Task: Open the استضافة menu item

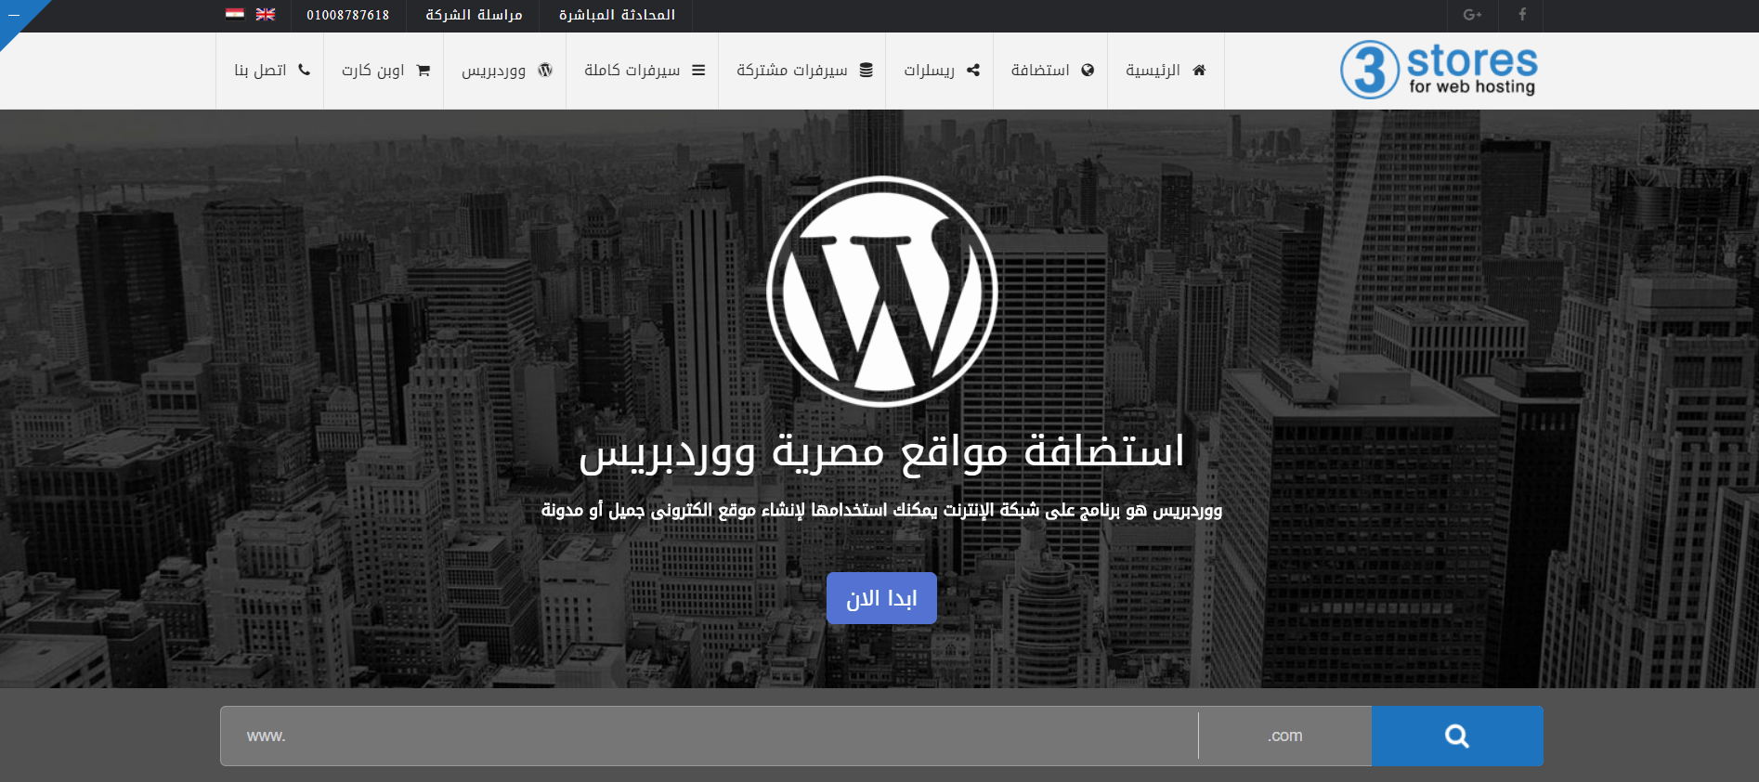Action: [1050, 71]
